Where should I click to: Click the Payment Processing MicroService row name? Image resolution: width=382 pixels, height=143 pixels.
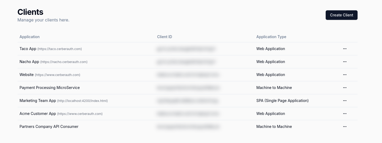tap(50, 88)
